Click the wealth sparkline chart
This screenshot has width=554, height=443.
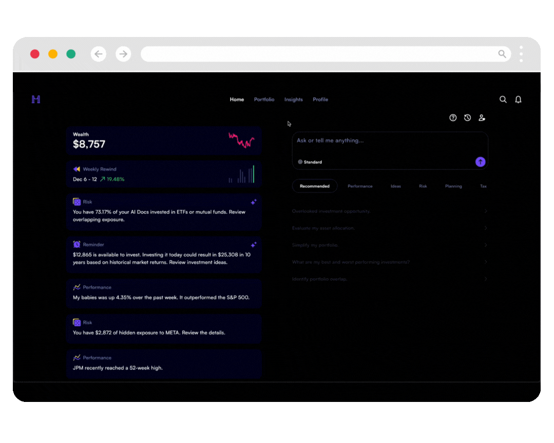[241, 140]
